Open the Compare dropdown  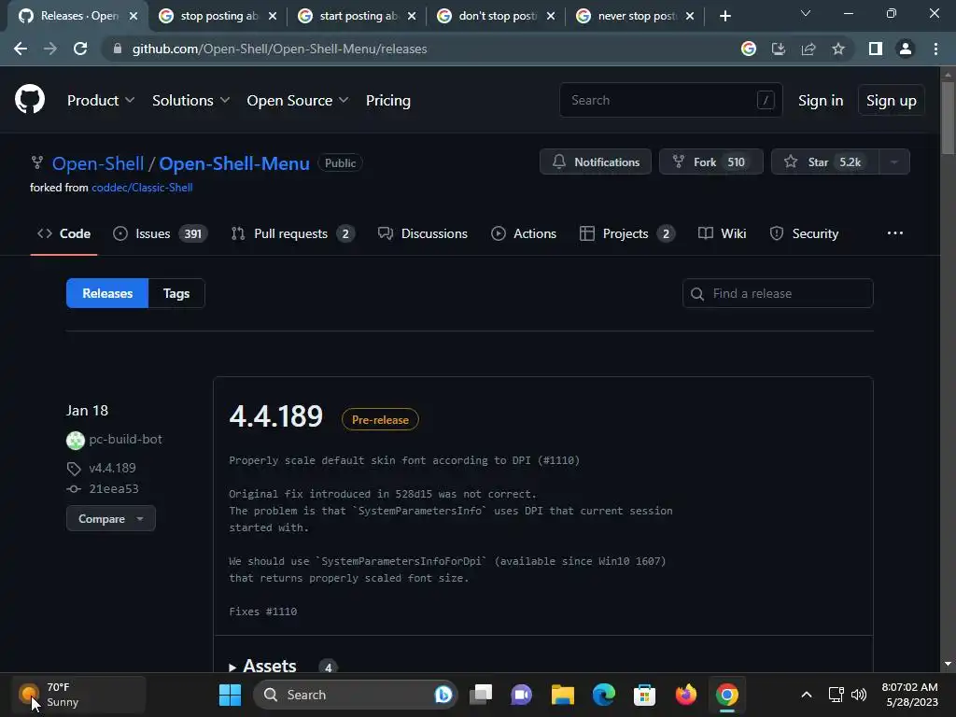click(111, 519)
